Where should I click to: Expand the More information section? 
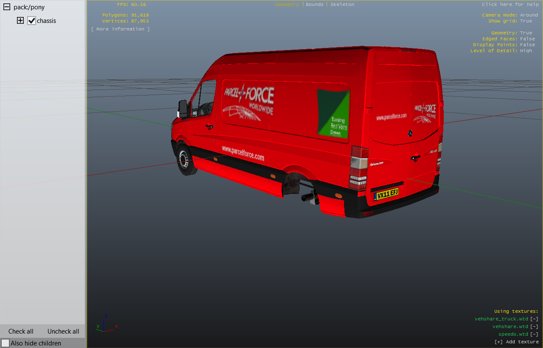coord(120,29)
